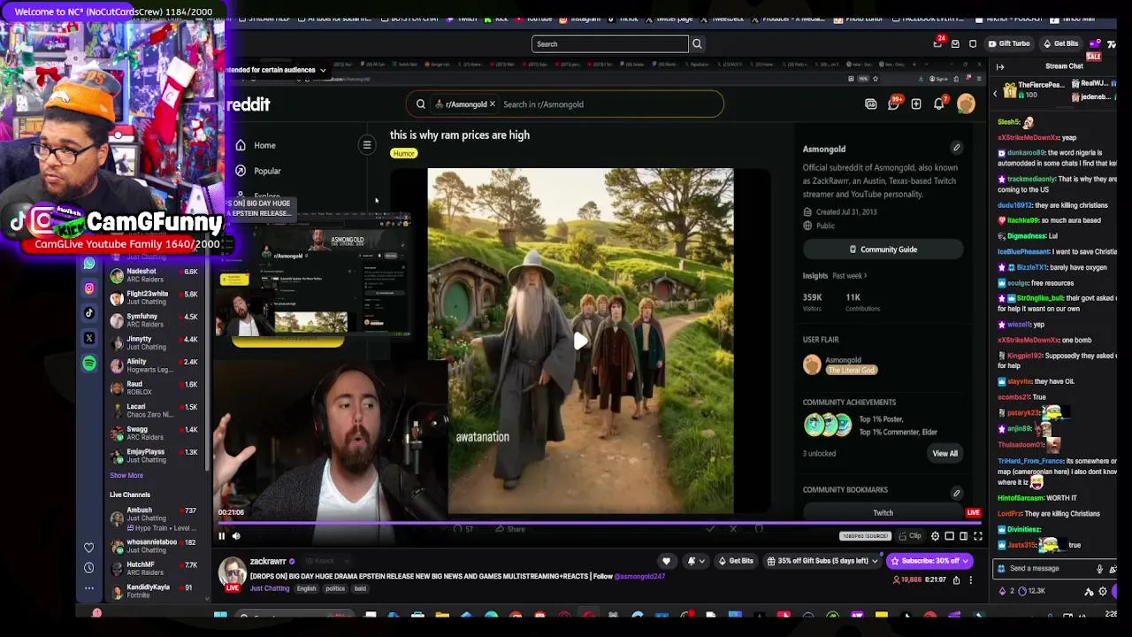Open Reddit chat icon with 99+ badge
The width and height of the screenshot is (1132, 637).
pyautogui.click(x=894, y=104)
